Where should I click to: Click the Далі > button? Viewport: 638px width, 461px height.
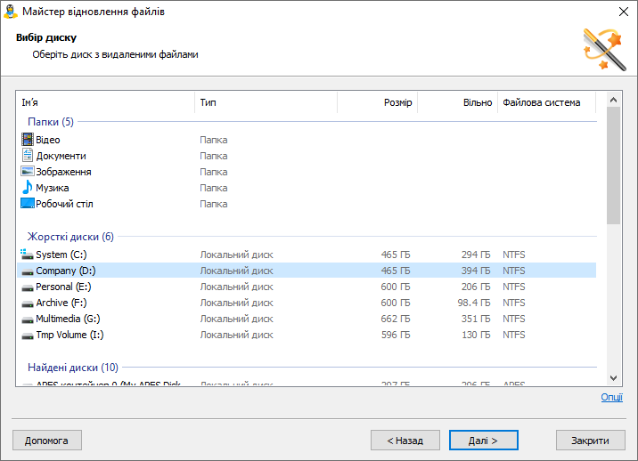tap(483, 441)
